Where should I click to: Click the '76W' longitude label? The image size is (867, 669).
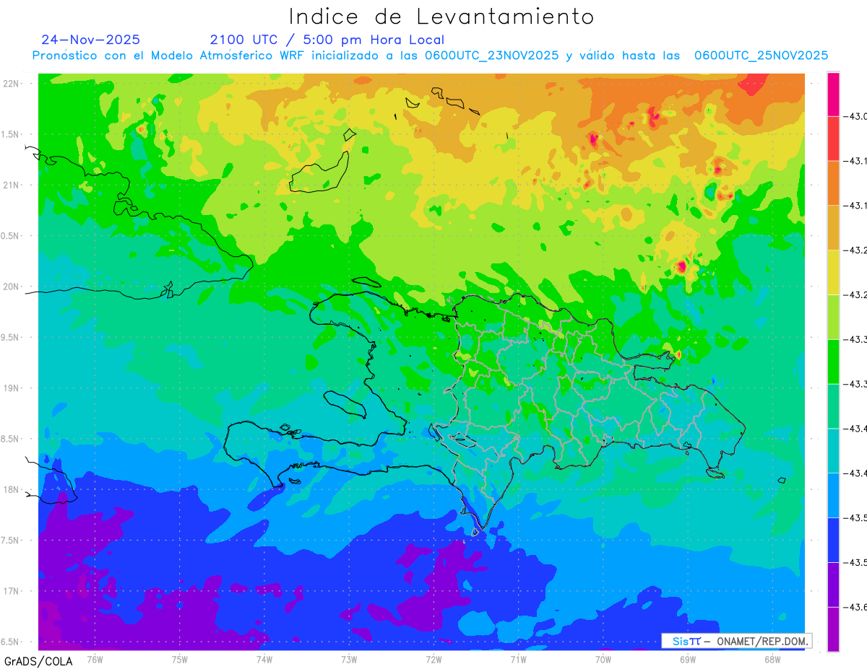[x=95, y=660]
